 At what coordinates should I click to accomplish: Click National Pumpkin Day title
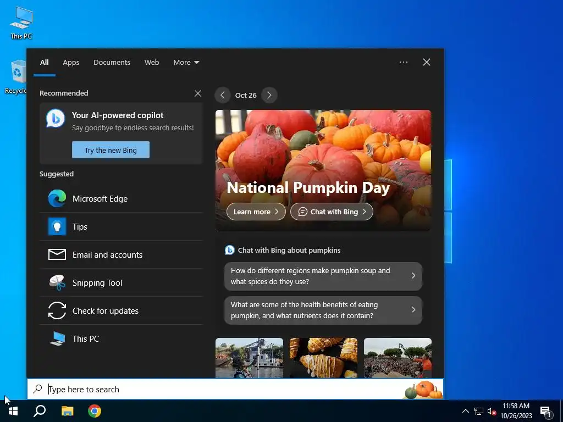pos(308,188)
